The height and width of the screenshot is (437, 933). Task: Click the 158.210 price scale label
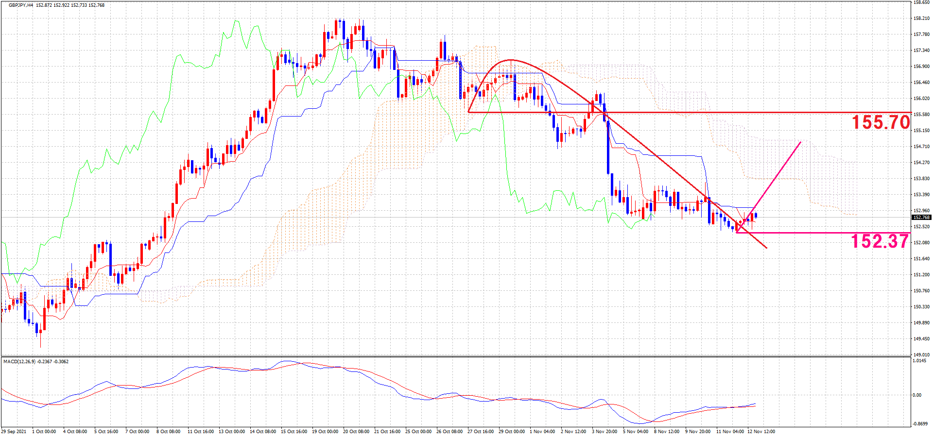pyautogui.click(x=921, y=18)
